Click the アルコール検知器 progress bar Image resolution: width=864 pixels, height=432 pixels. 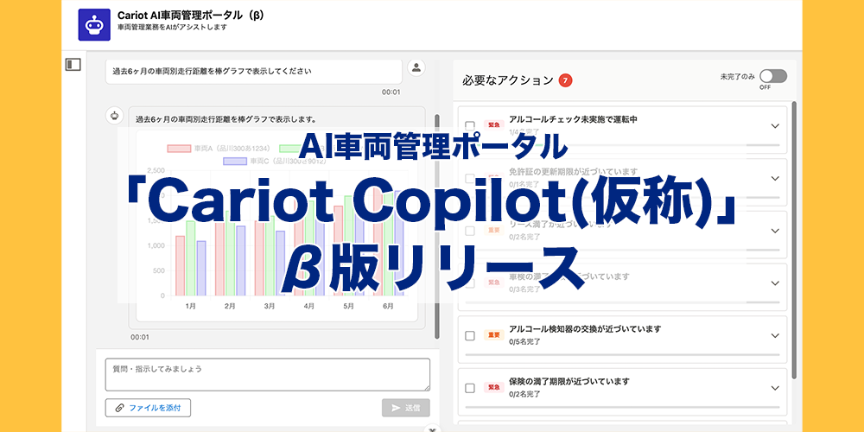tap(623, 355)
